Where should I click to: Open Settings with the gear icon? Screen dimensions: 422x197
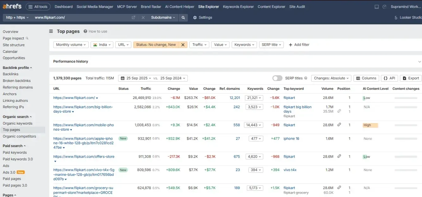tap(203, 17)
